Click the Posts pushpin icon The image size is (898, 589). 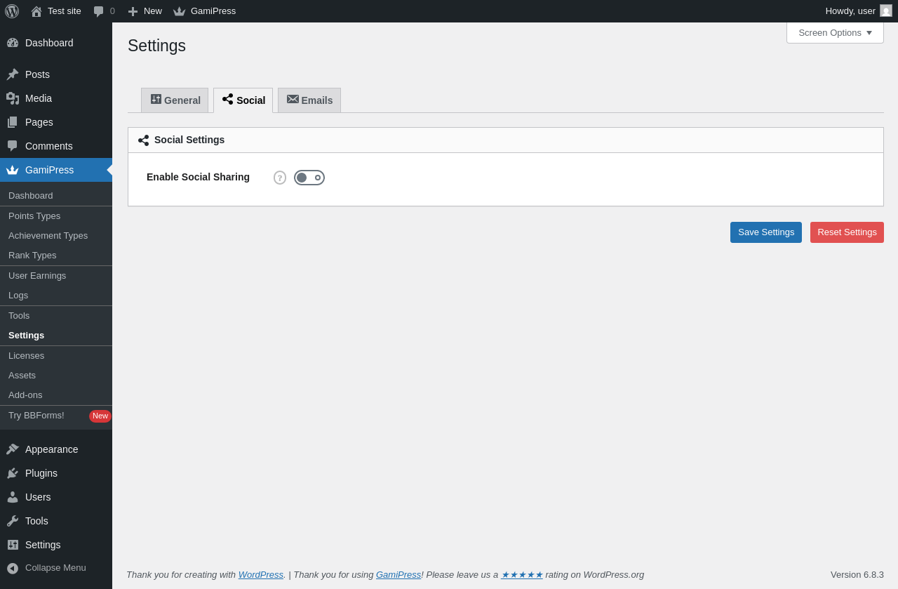coord(13,74)
